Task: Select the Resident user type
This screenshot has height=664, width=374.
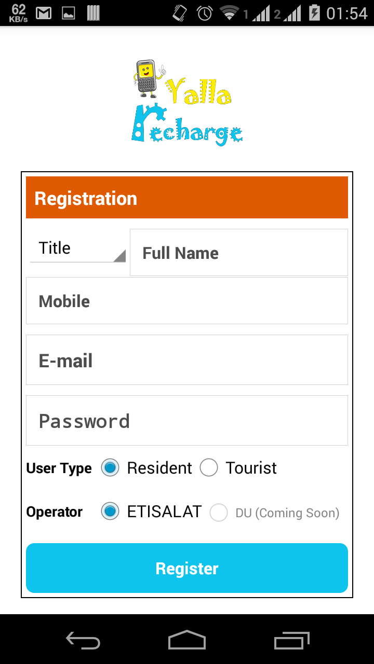Action: (110, 468)
